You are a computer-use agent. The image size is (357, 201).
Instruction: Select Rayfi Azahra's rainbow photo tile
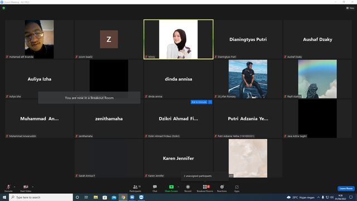point(317,79)
